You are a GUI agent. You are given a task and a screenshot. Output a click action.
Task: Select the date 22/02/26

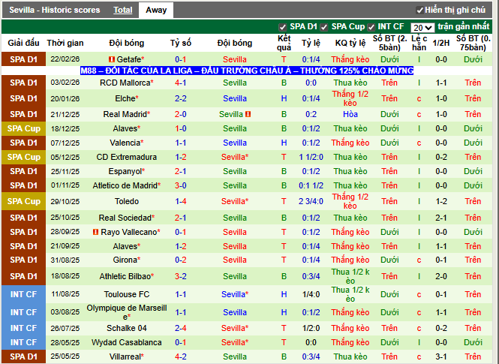pos(65,59)
